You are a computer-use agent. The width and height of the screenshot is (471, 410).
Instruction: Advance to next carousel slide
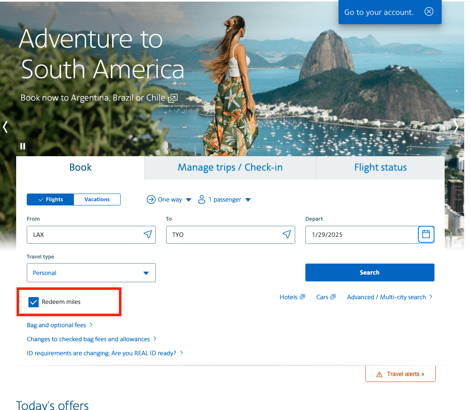pos(457,127)
